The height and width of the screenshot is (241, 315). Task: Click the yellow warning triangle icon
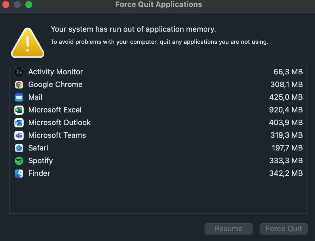click(x=28, y=43)
